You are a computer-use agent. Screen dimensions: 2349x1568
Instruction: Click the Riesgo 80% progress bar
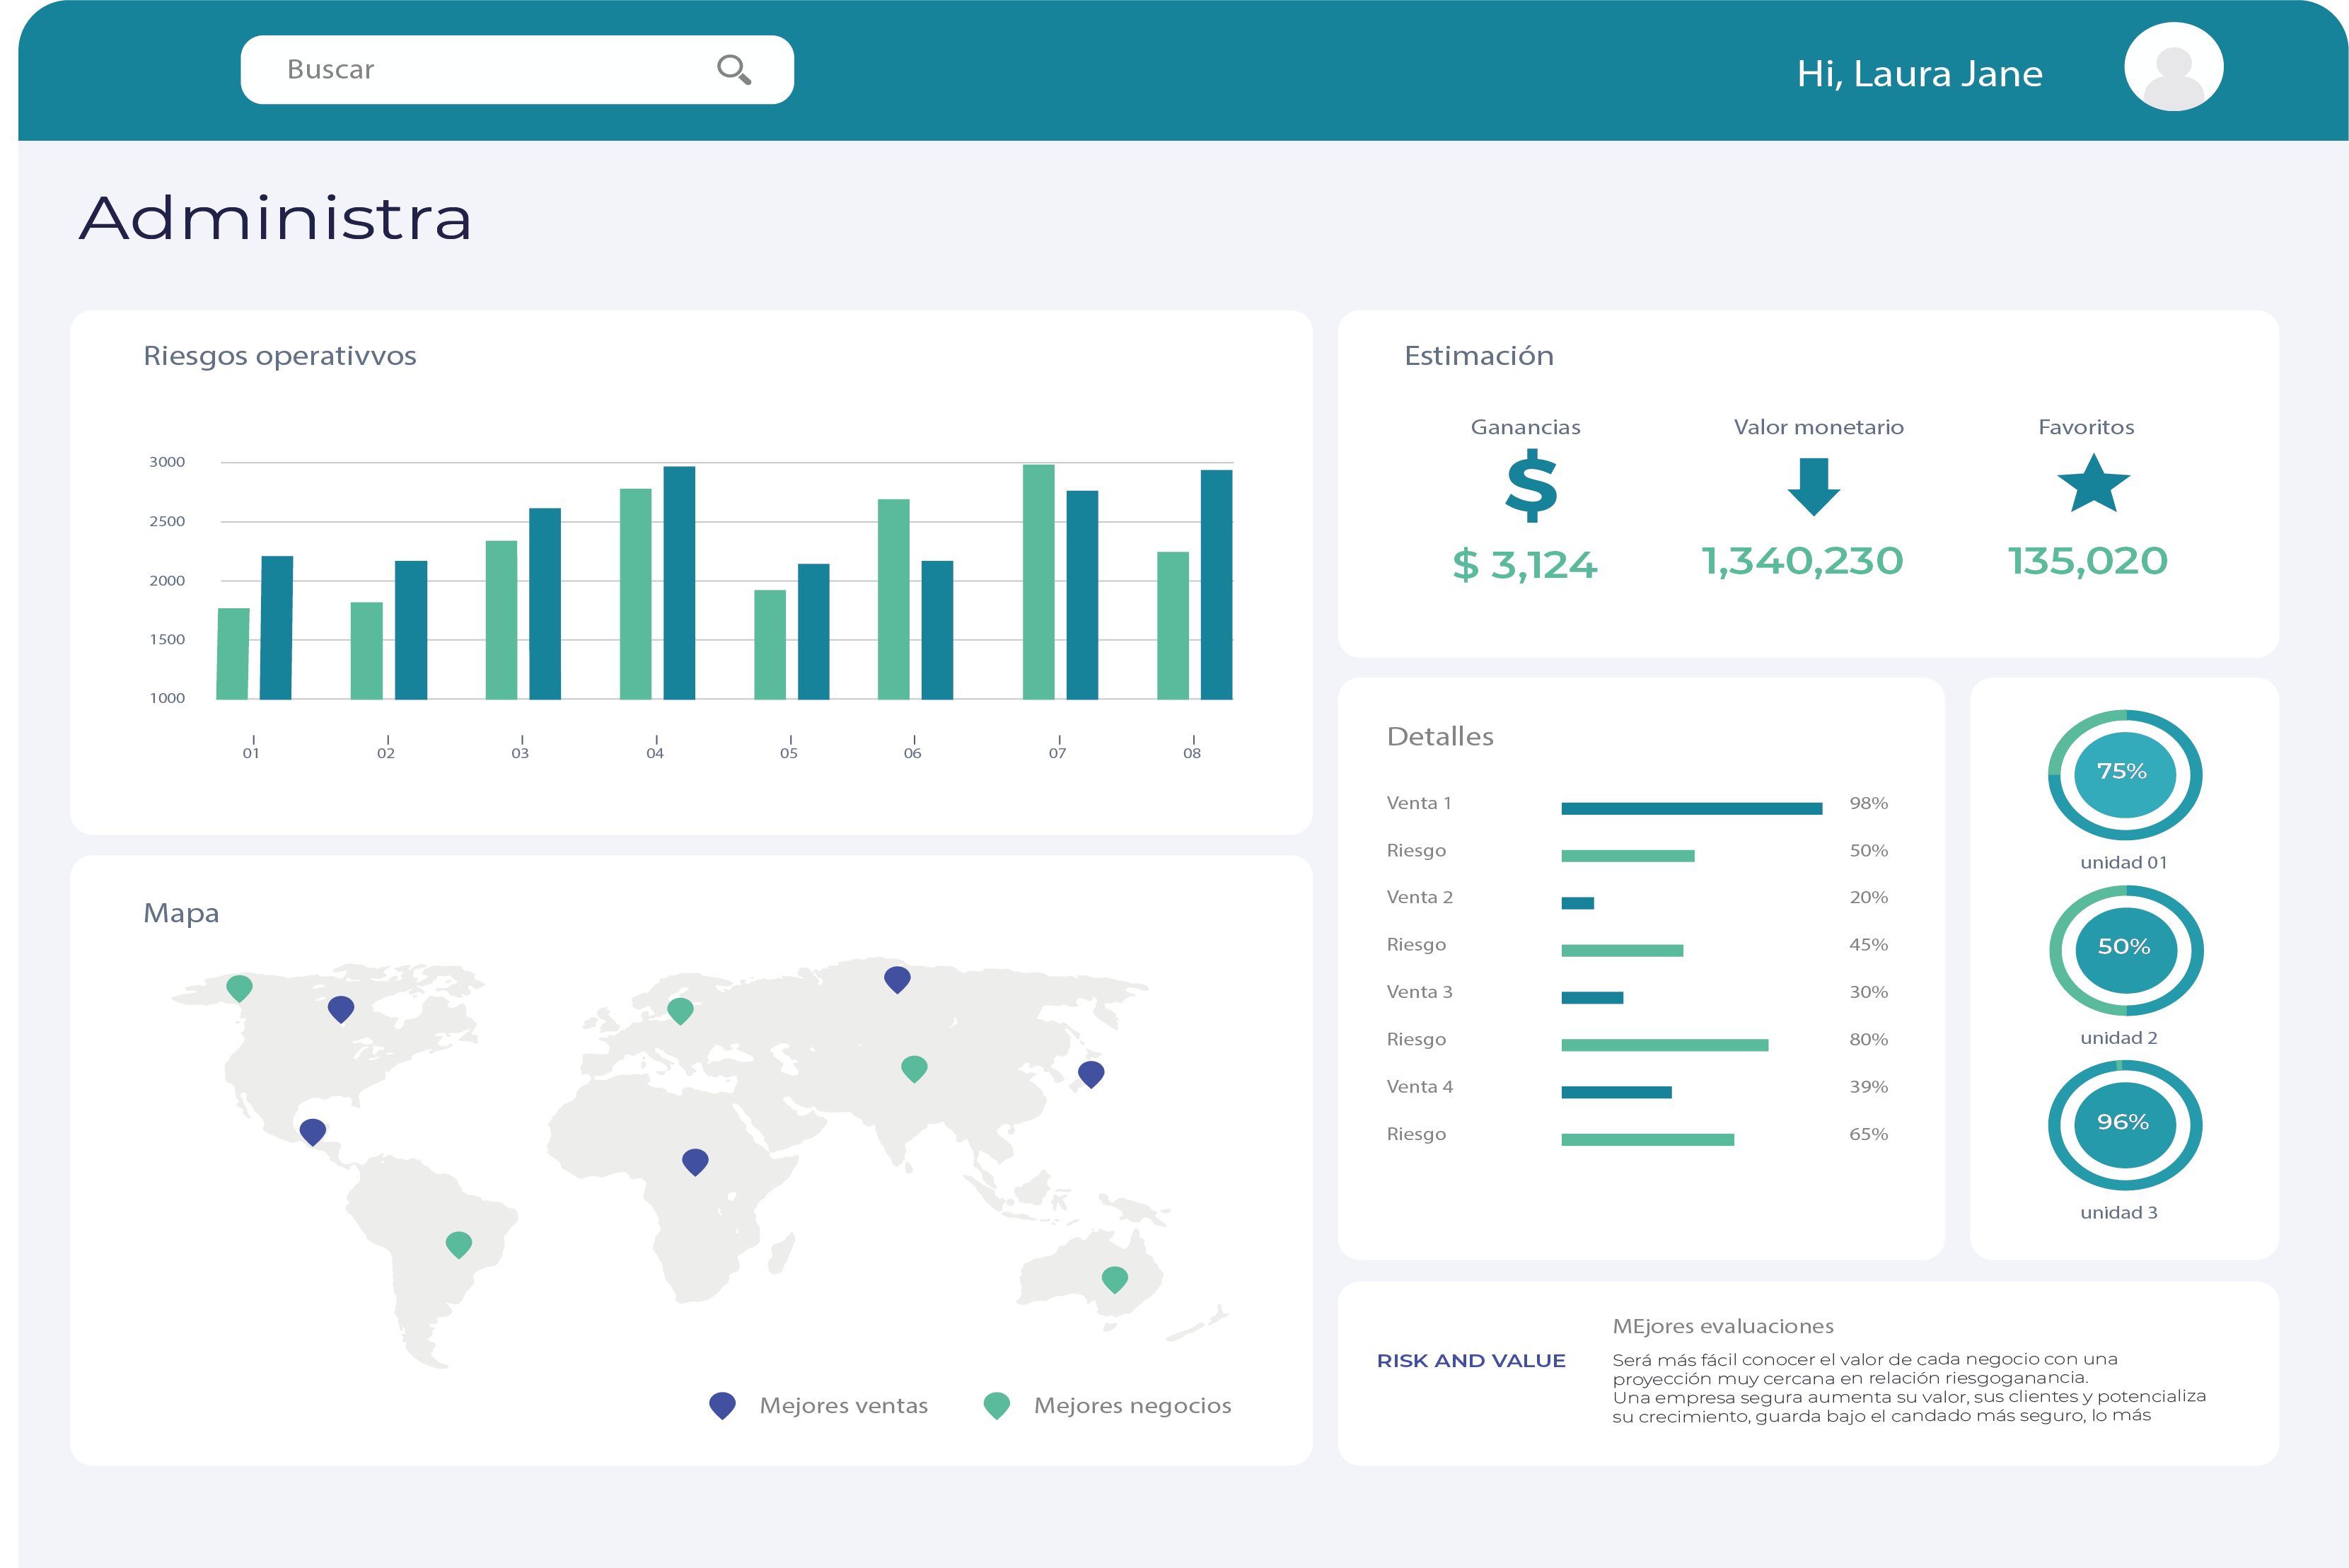(1664, 1045)
